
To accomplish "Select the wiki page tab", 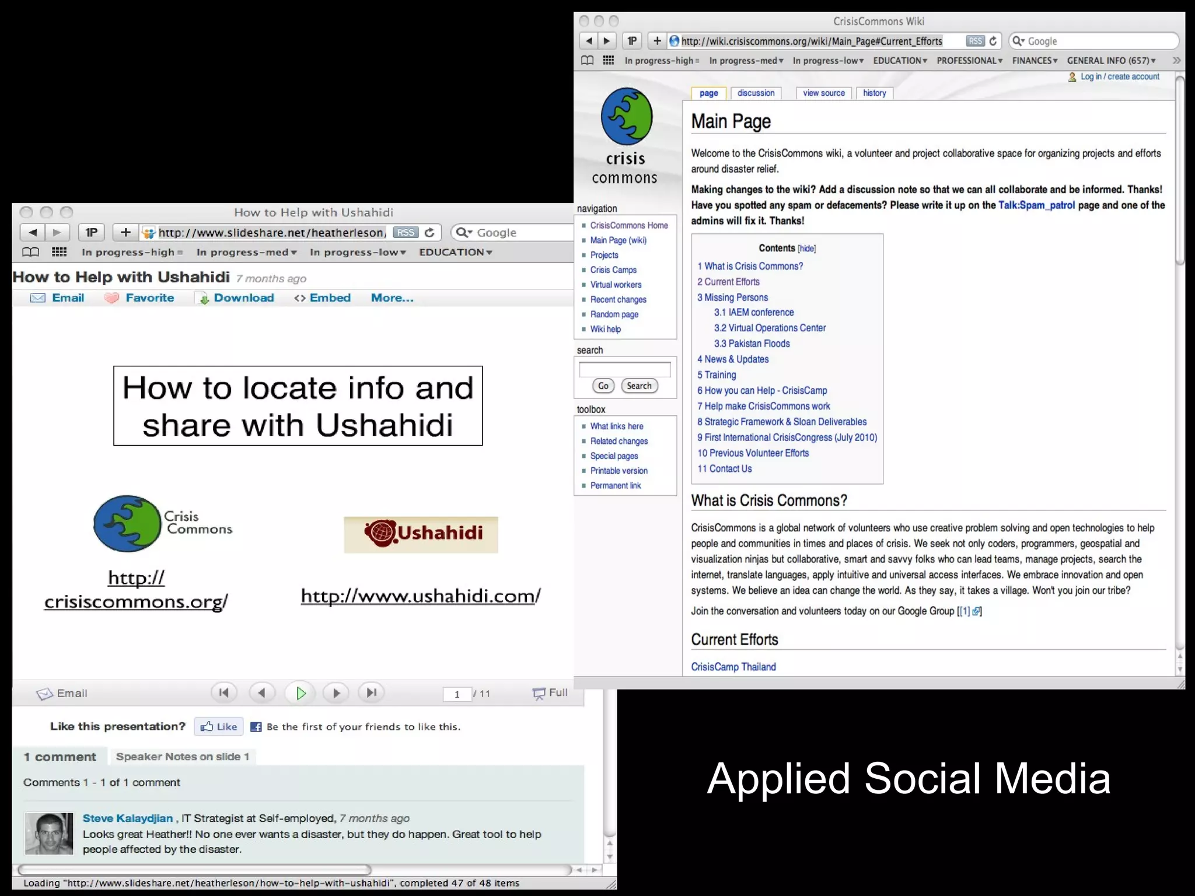I will click(x=708, y=93).
